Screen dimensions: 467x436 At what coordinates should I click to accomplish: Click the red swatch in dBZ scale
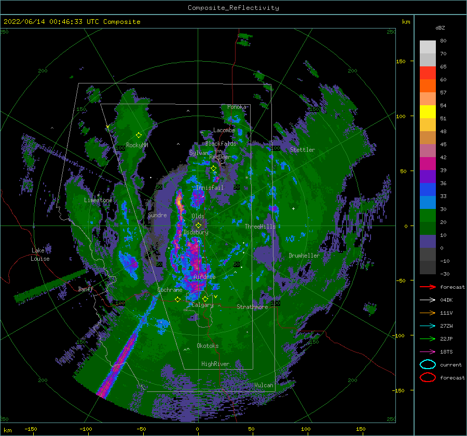[428, 73]
